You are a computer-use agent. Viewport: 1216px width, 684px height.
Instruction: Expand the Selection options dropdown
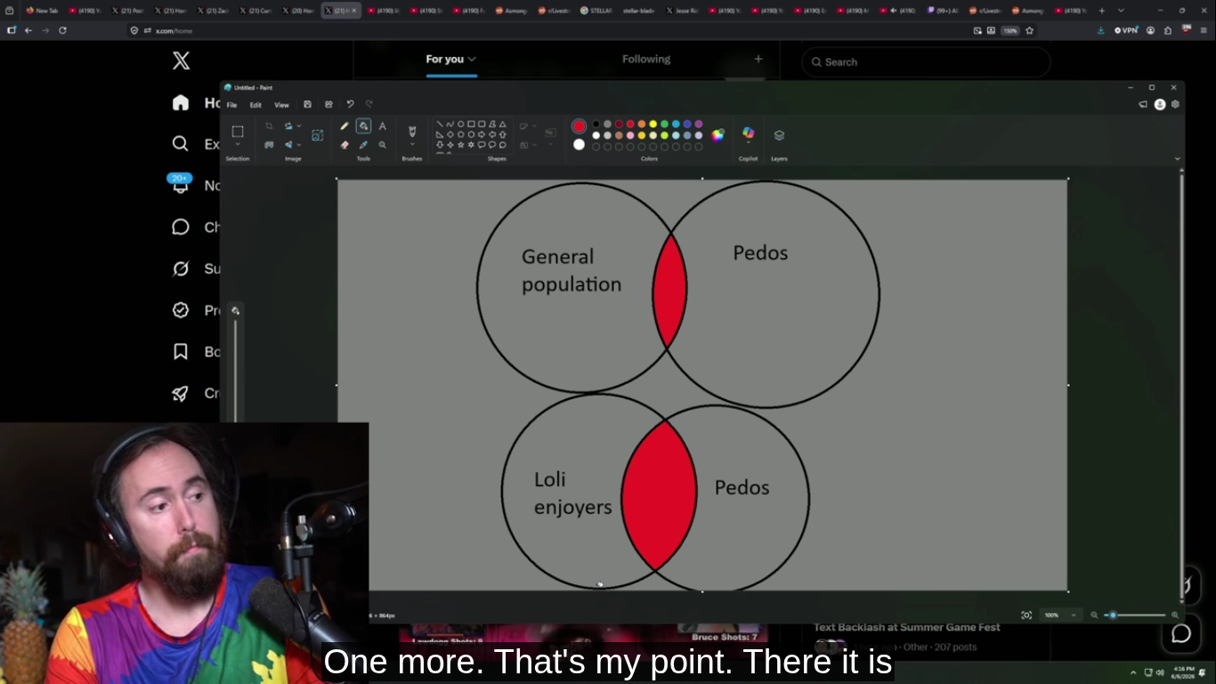[x=238, y=144]
